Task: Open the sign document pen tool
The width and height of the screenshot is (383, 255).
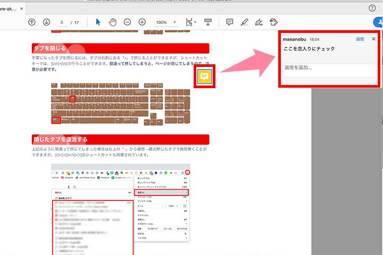Action: 259,22
